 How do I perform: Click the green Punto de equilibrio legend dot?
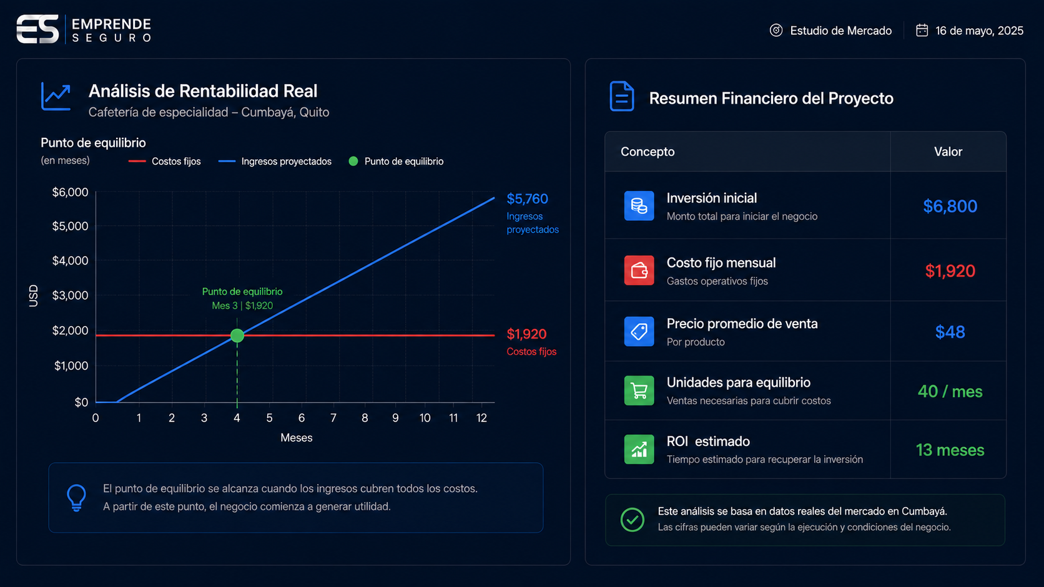pos(353,161)
